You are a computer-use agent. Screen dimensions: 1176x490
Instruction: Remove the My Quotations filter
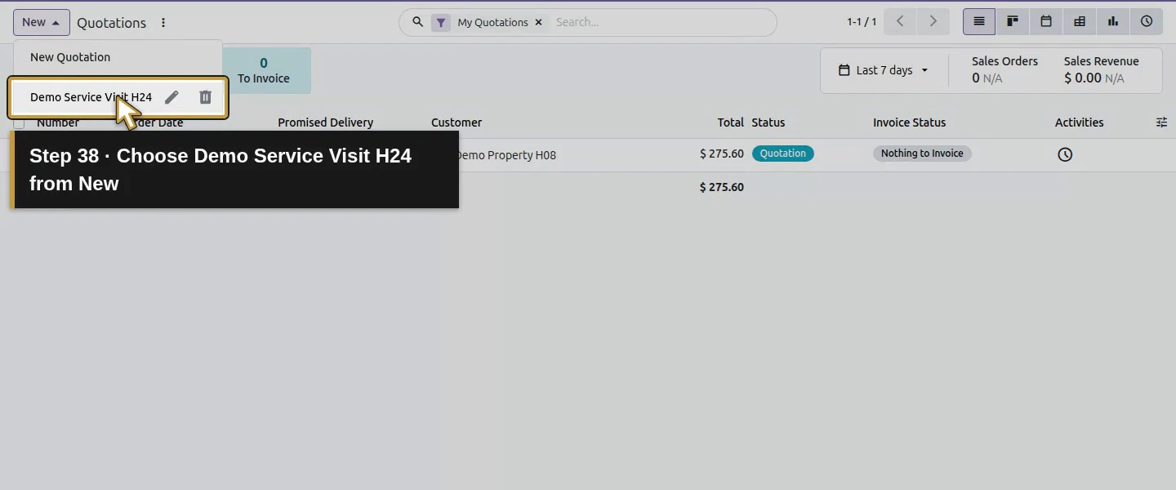pos(538,23)
